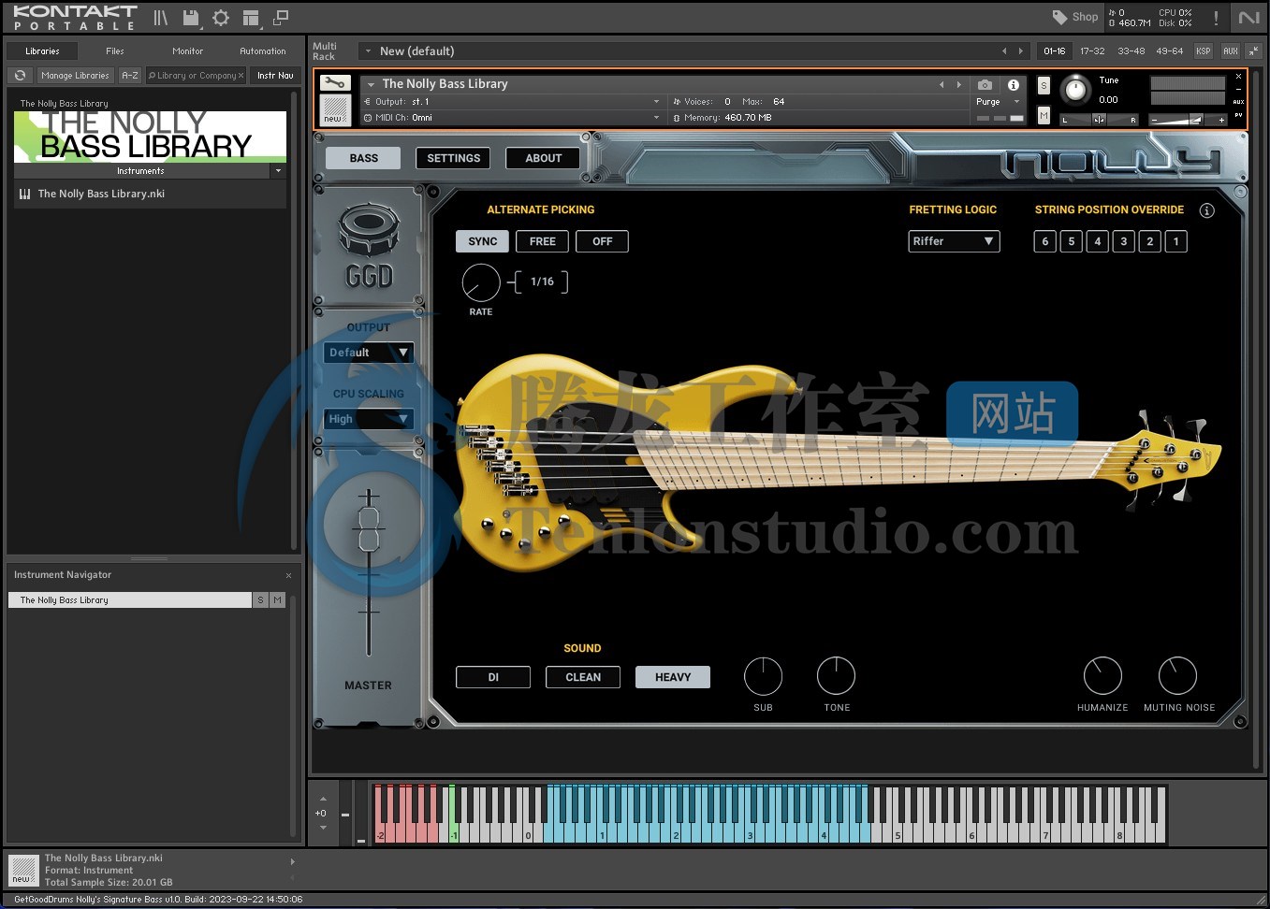Select rack page 17-32
This screenshot has height=909, width=1270.
(x=1092, y=50)
